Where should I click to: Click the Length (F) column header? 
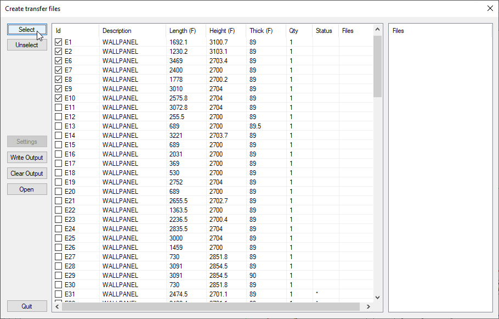(185, 31)
